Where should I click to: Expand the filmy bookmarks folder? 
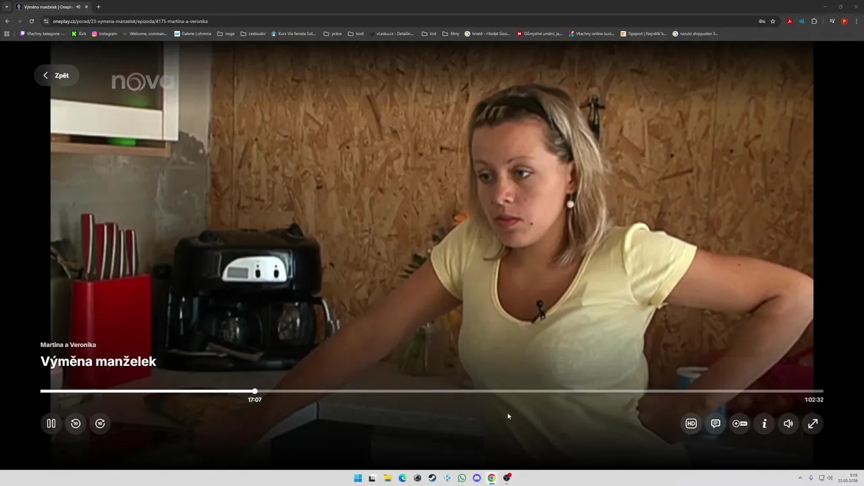click(451, 33)
